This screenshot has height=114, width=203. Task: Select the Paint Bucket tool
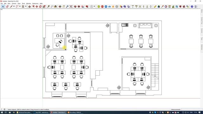[56, 6]
